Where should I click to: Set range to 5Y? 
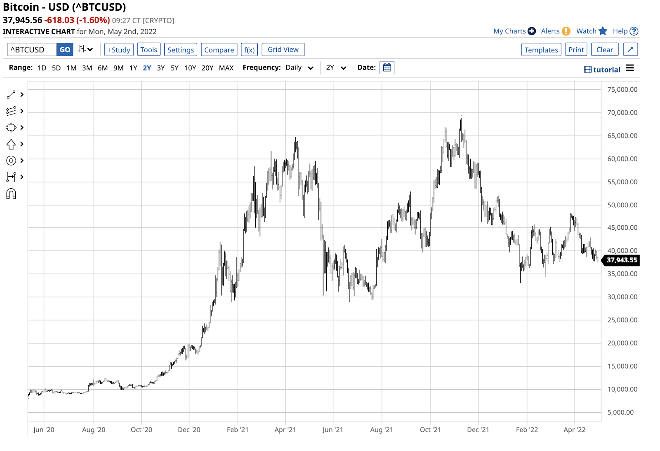coord(174,68)
